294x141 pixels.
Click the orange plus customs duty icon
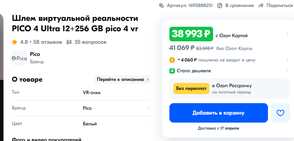click(x=172, y=60)
